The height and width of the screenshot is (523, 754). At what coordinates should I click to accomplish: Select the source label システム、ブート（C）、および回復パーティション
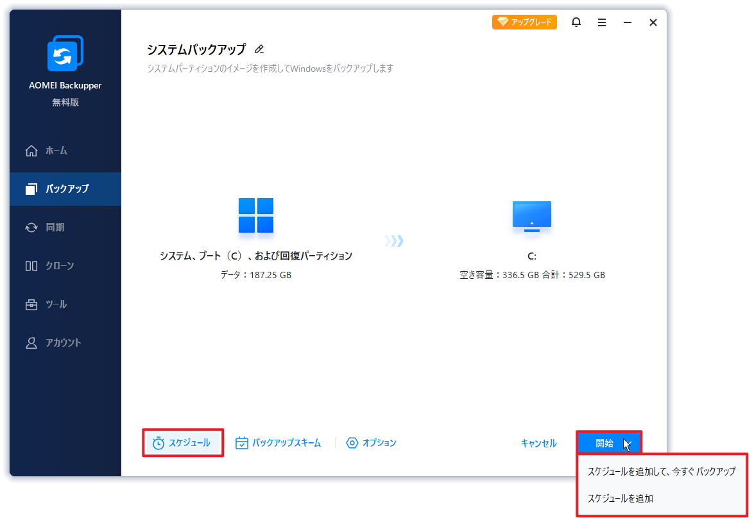(256, 256)
